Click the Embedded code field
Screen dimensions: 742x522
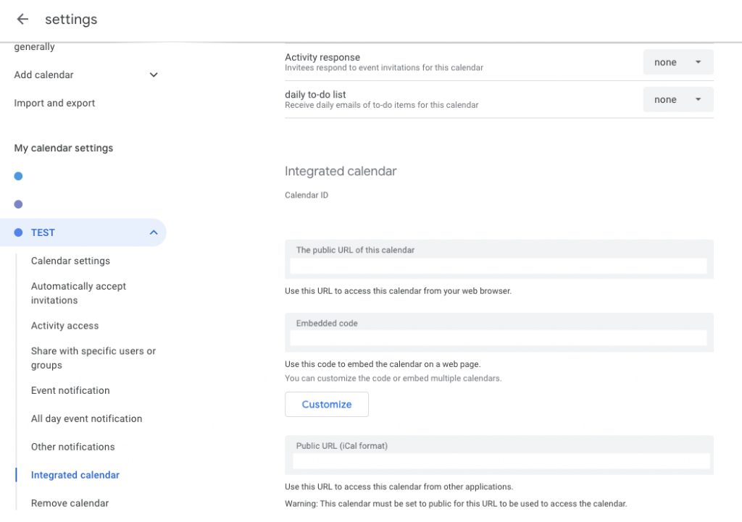coord(499,337)
